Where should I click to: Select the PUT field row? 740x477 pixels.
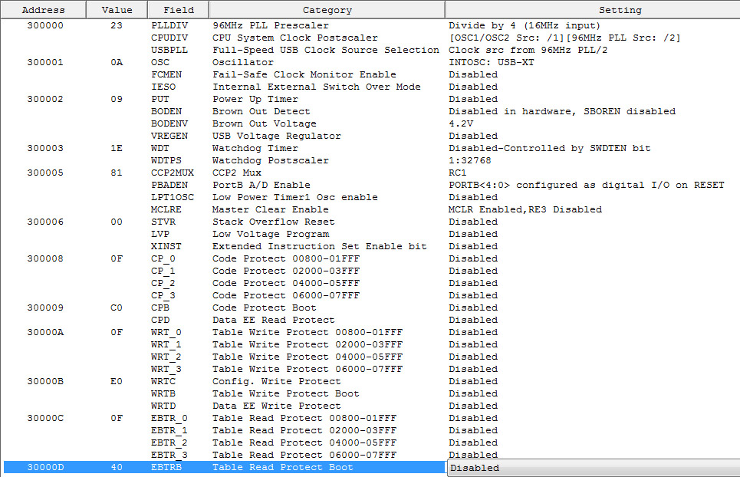point(160,99)
